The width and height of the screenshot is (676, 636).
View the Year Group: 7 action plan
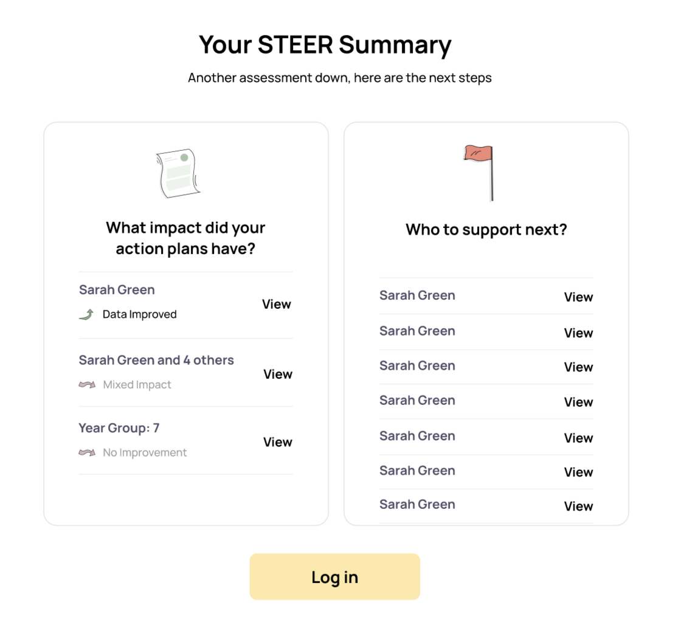(x=278, y=442)
